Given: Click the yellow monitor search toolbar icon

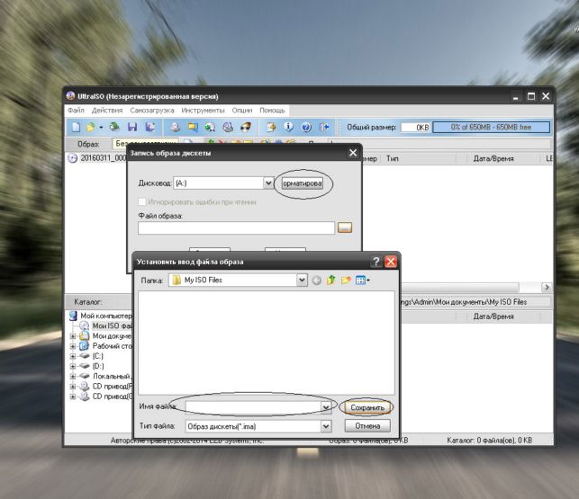Looking at the screenshot, I should (193, 128).
